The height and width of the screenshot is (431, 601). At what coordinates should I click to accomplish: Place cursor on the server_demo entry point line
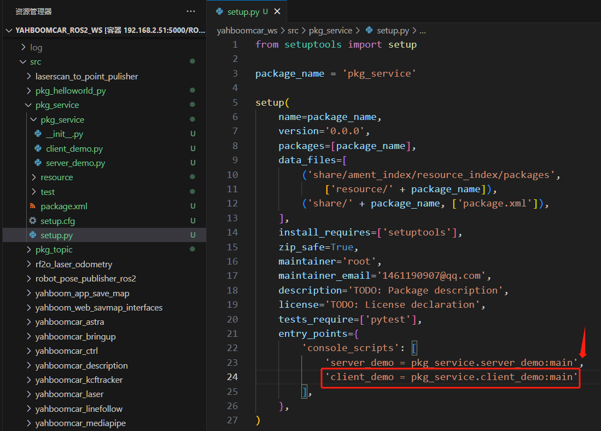coord(454,363)
